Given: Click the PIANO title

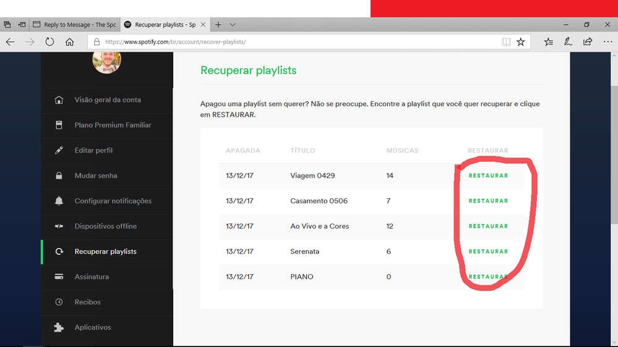Looking at the screenshot, I should (x=302, y=277).
